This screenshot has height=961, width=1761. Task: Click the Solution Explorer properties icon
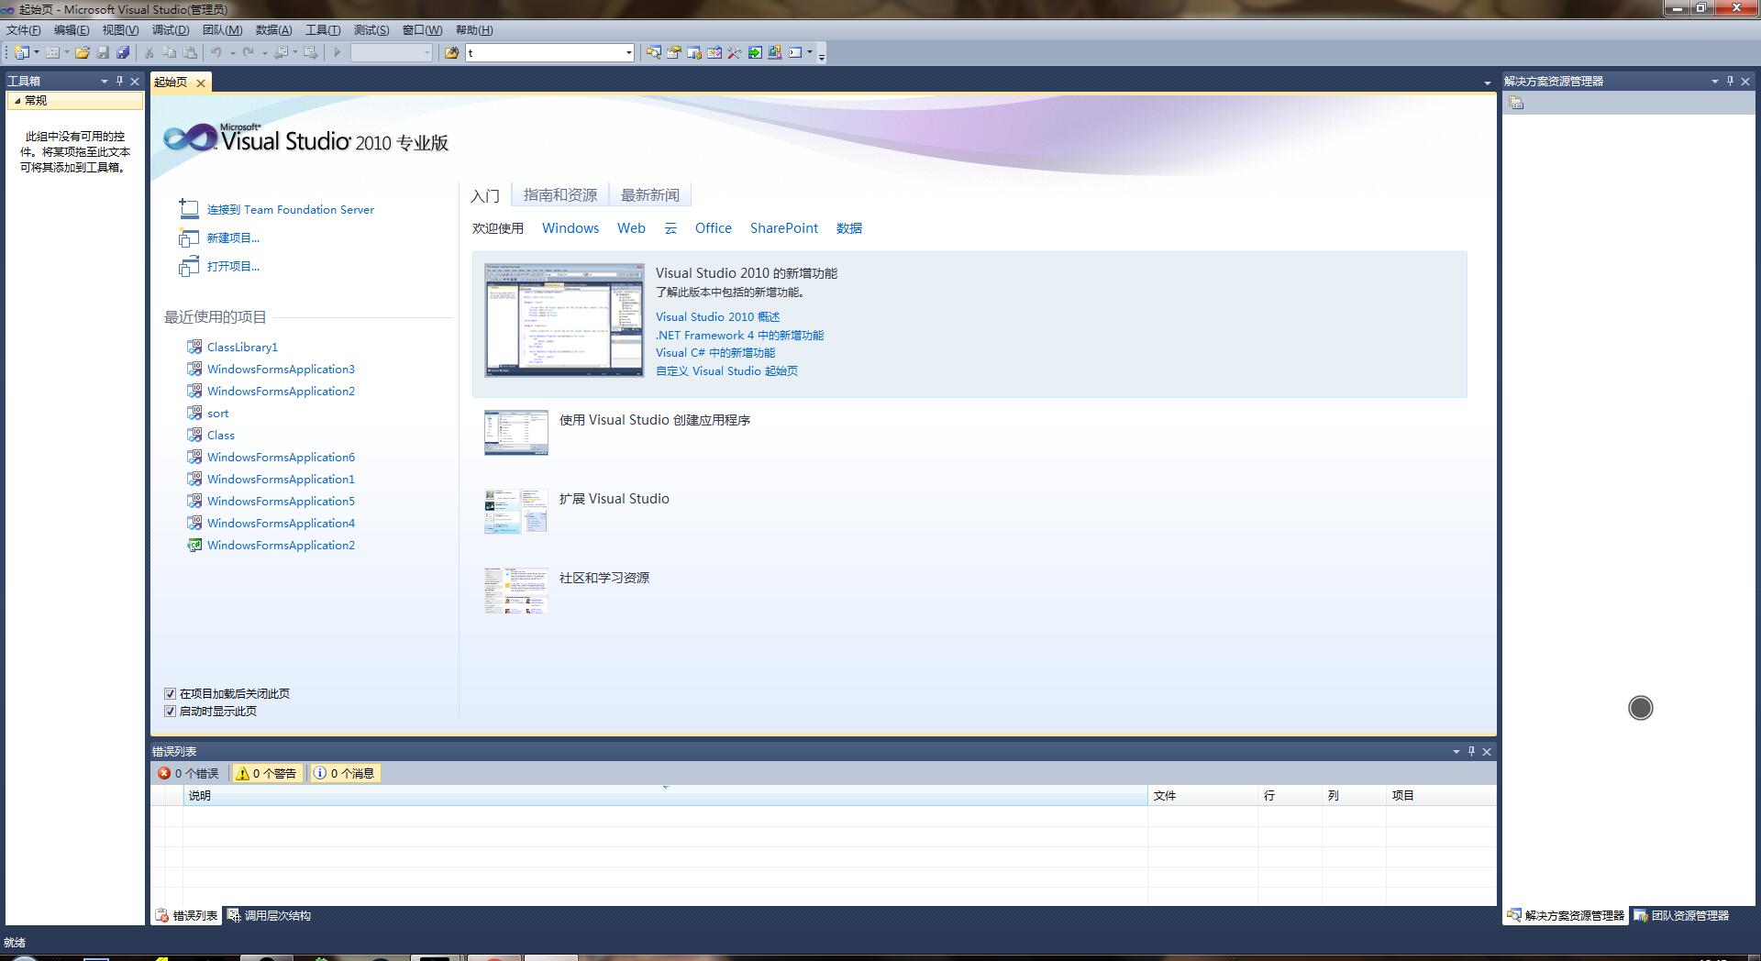[x=1516, y=103]
